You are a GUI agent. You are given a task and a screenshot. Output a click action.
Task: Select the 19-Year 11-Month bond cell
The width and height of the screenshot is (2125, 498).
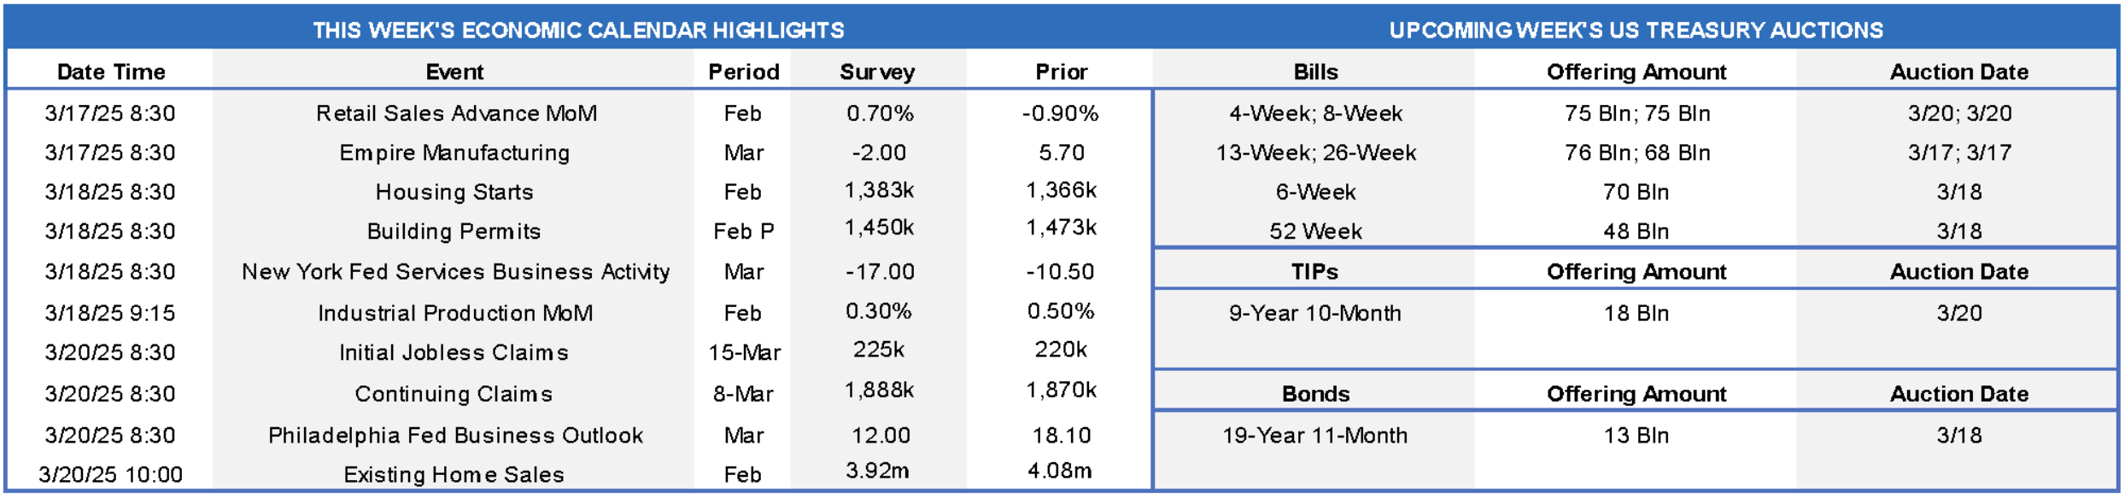click(1315, 435)
